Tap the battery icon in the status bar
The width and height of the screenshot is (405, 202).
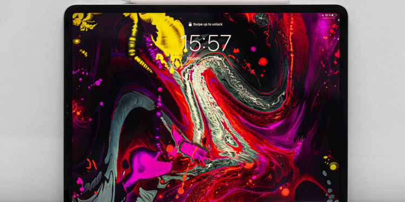coord(334,15)
